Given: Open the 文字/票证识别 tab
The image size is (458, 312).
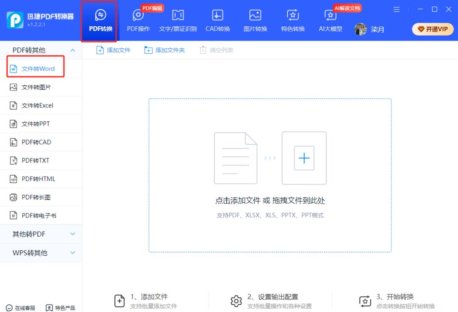Looking at the screenshot, I should [178, 21].
